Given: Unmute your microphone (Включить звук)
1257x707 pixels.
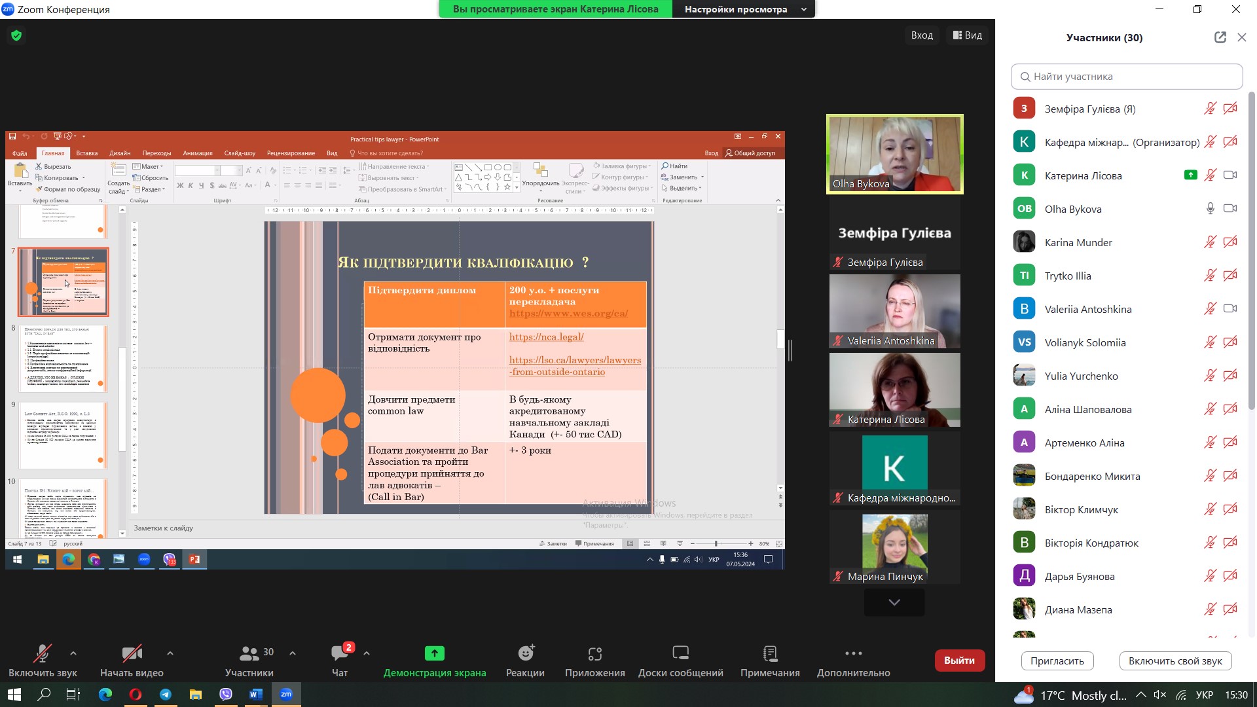Looking at the screenshot, I should click(43, 661).
